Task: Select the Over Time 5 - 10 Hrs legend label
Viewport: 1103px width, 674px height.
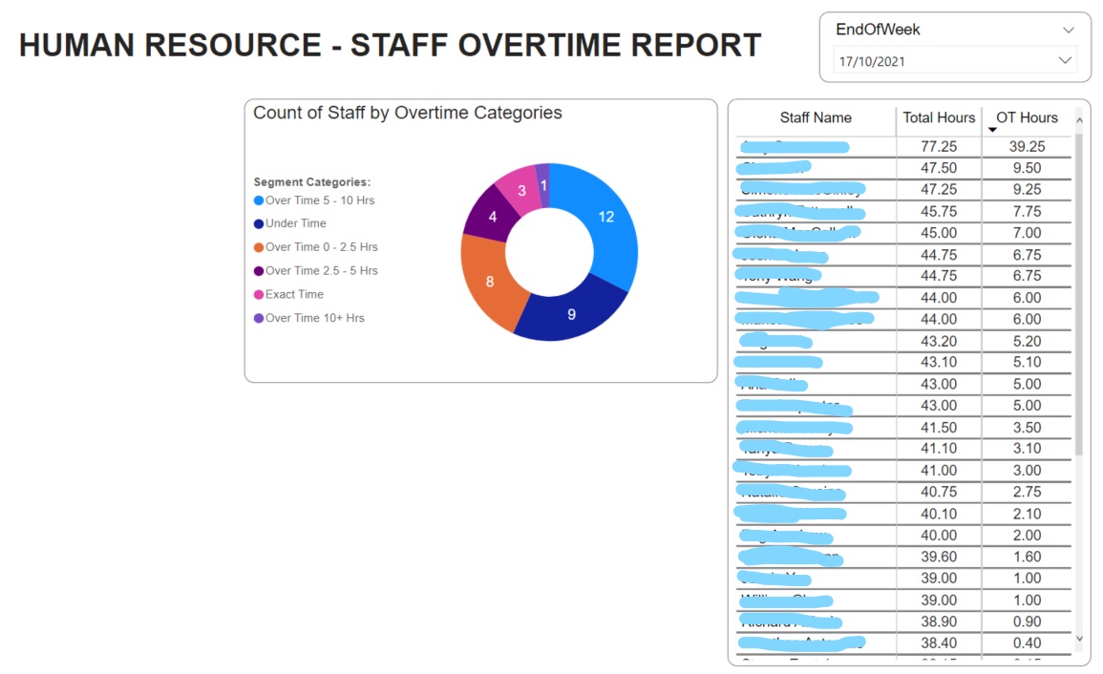Action: pos(320,200)
